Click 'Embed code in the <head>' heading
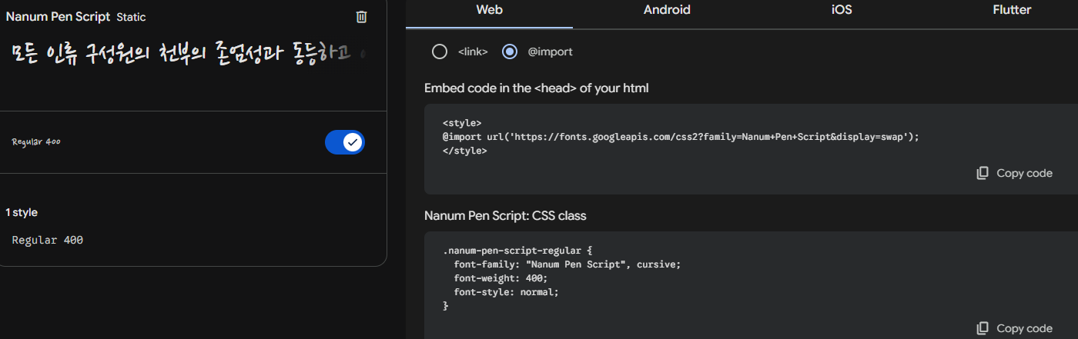Screen dimensions: 1078x339 [x=537, y=88]
